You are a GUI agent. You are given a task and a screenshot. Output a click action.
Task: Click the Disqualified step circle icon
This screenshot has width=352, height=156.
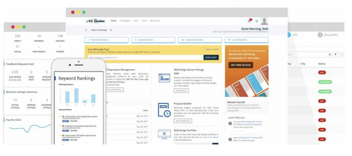tap(320, 35)
